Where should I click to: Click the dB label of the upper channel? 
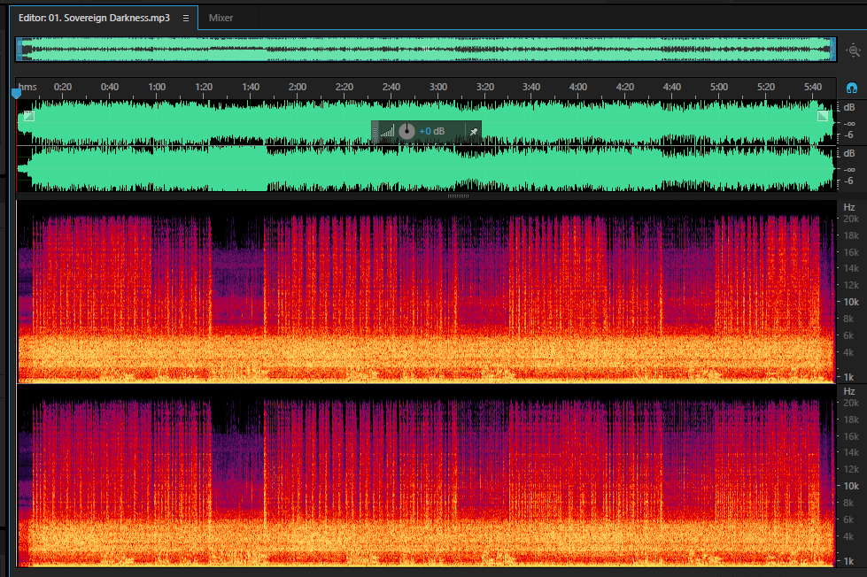pos(848,107)
